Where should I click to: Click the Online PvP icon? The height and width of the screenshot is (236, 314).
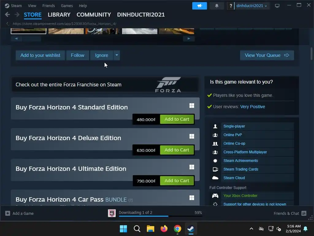(x=215, y=135)
